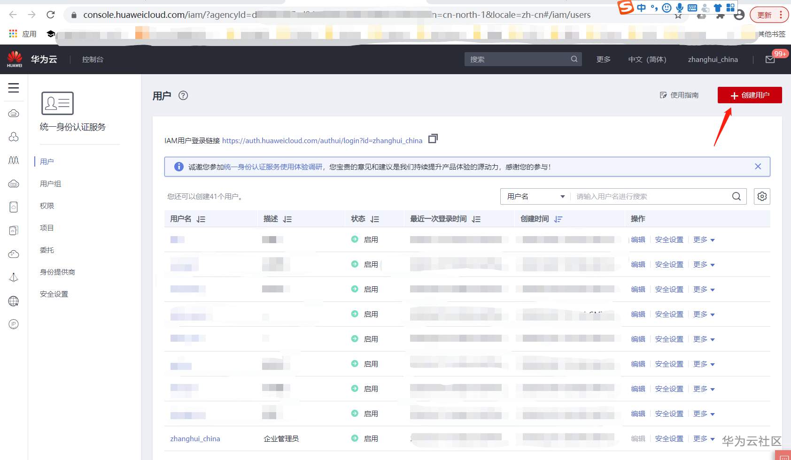Select 权限 in the IAM sidebar
The height and width of the screenshot is (460, 791).
point(47,206)
